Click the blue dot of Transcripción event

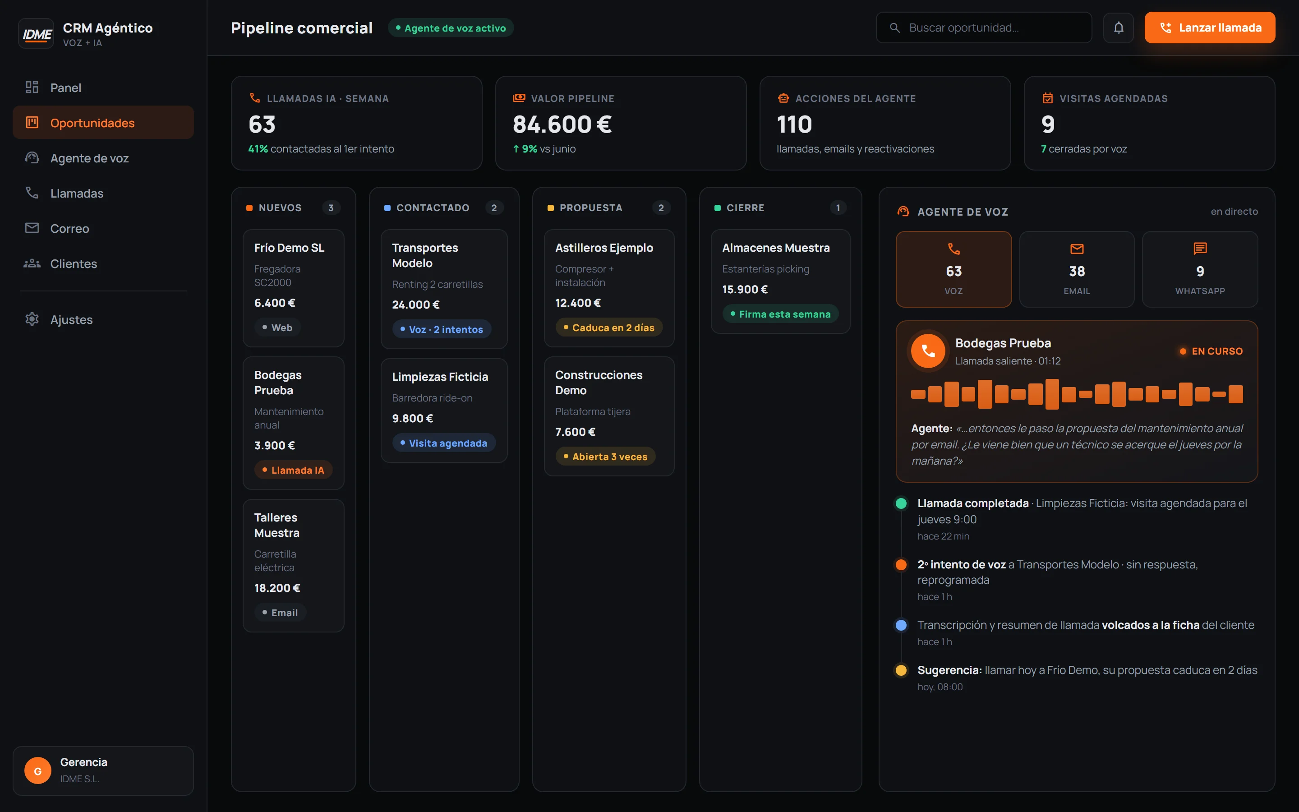[901, 625]
